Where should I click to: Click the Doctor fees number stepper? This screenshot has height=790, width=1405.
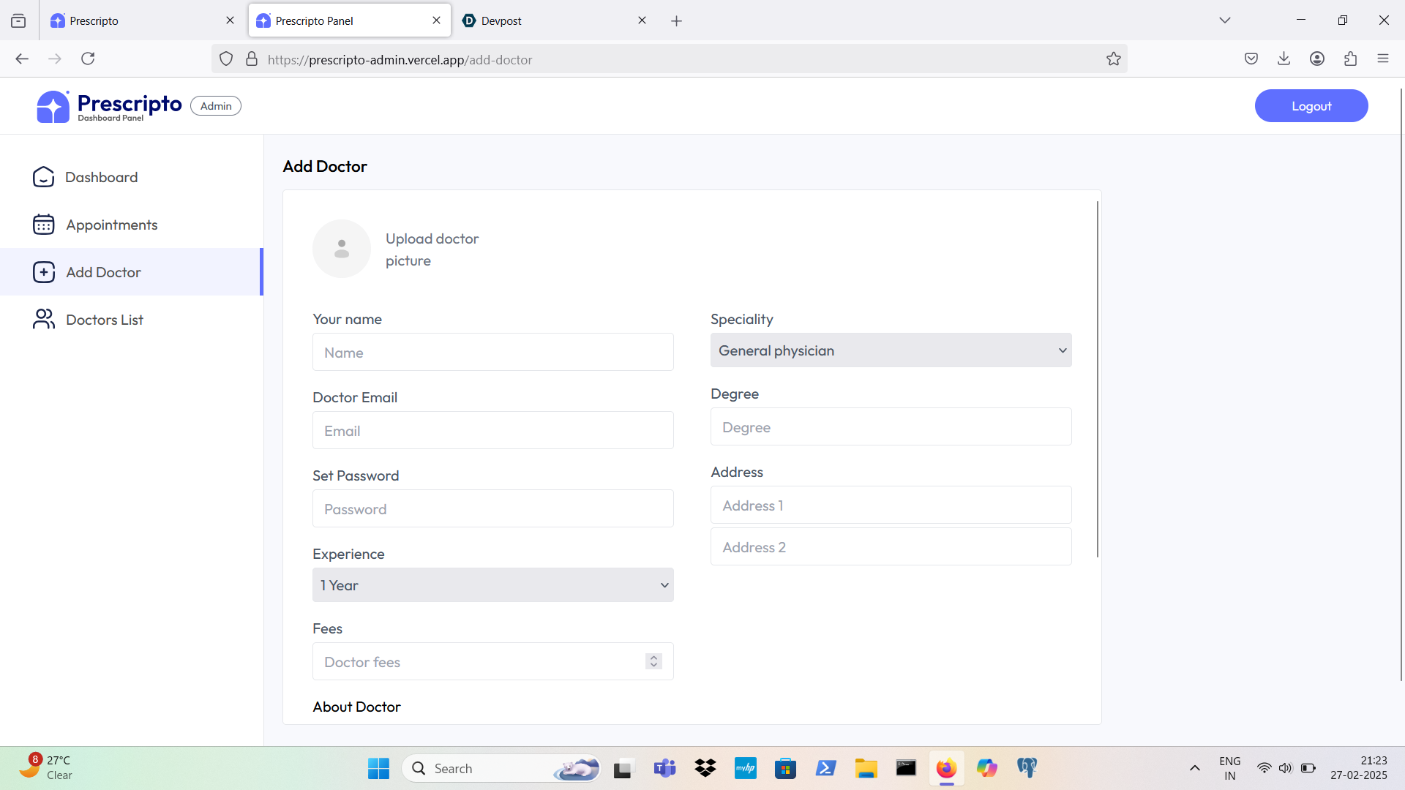pos(653,661)
